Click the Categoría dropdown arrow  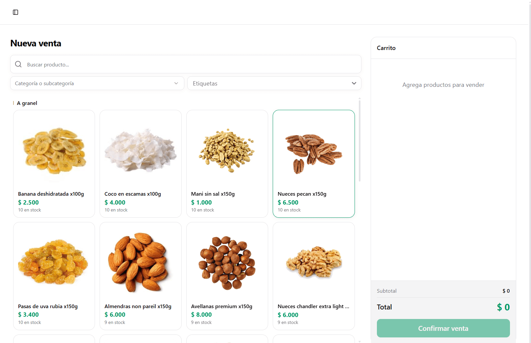click(176, 83)
